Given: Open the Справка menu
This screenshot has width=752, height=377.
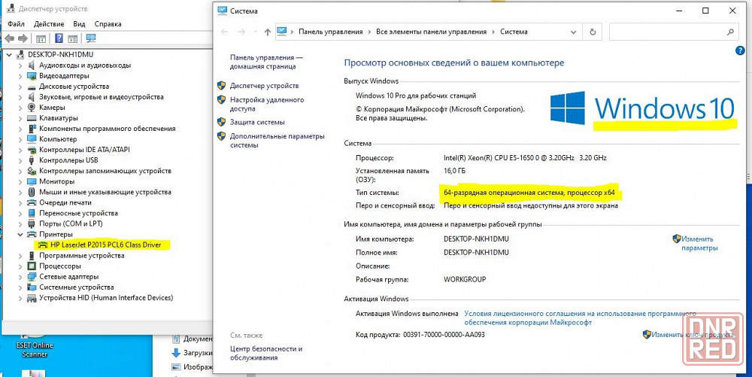Looking at the screenshot, I should [x=108, y=24].
